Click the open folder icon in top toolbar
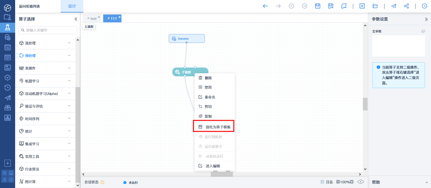Screen dimensions: 431x188 tap(375, 6)
